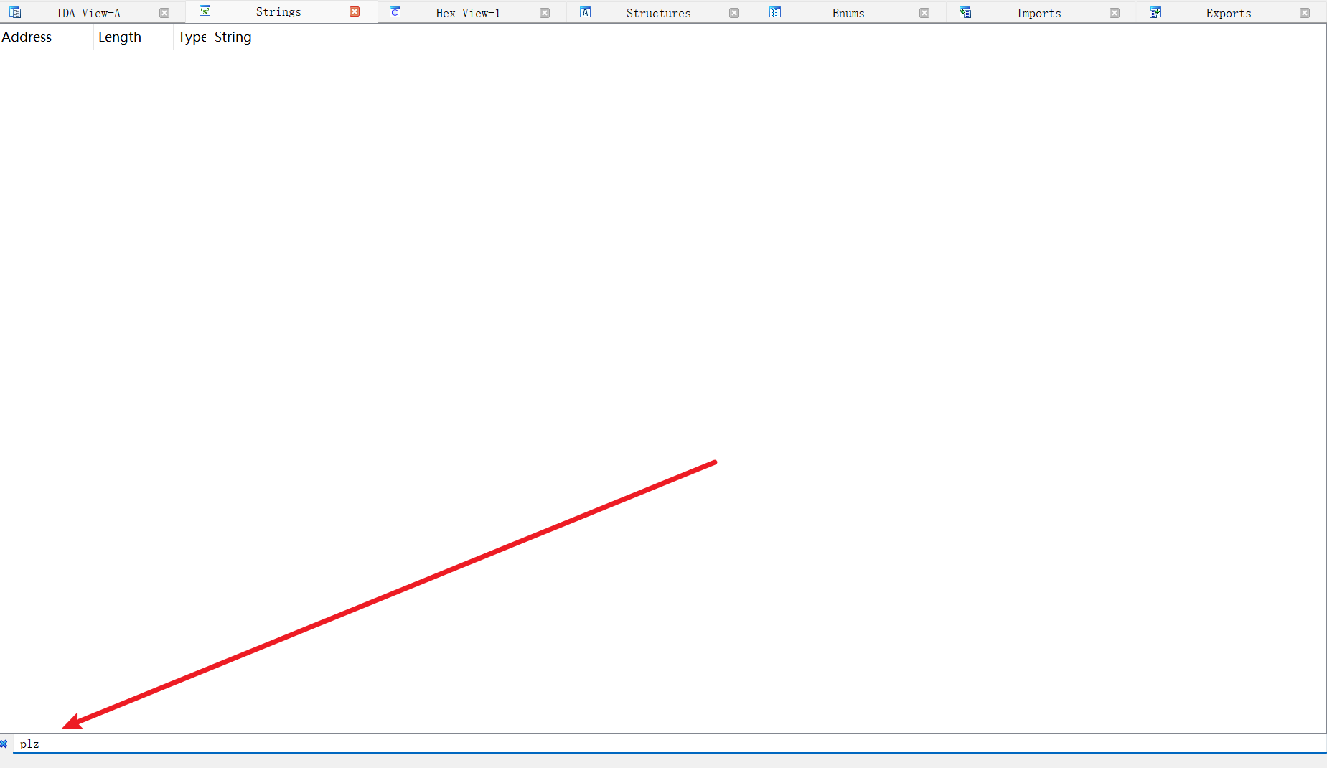Close the Imports tab
The height and width of the screenshot is (768, 1327).
click(x=1115, y=13)
